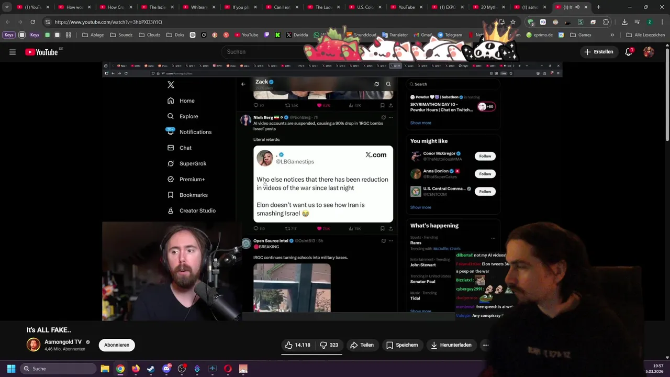Expand the bookmarks overflow chevron
The height and width of the screenshot is (377, 670).
(x=612, y=35)
